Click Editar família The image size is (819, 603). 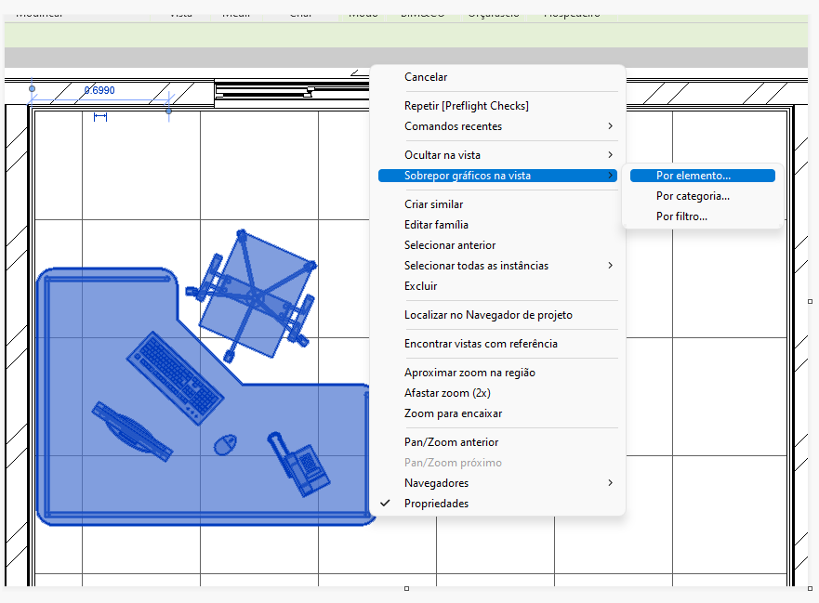[x=436, y=225]
